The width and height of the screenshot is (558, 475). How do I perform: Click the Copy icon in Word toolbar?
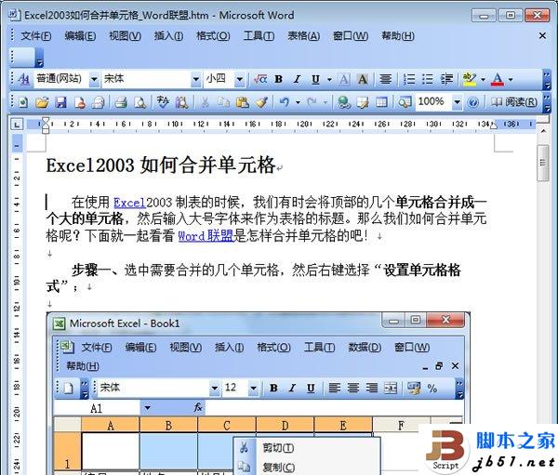[x=223, y=103]
